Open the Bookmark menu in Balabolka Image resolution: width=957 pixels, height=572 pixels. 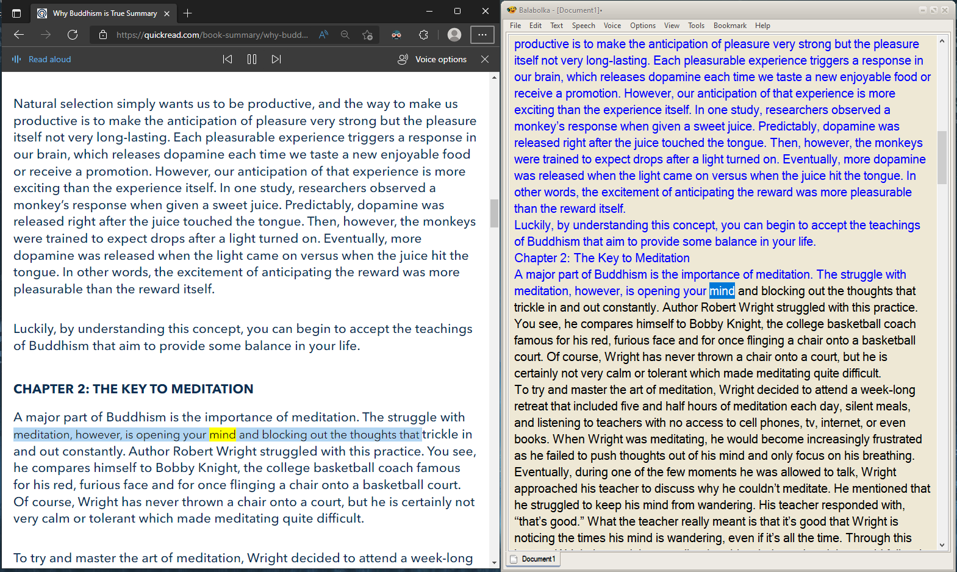(x=730, y=26)
